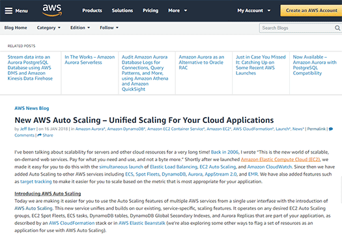This screenshot has width=342, height=236.
Task: Open the EMR link
Action: 253,174
